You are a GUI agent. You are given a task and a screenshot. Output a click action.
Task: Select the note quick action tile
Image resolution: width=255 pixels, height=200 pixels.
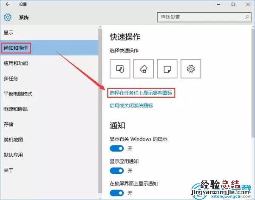pos(167,69)
